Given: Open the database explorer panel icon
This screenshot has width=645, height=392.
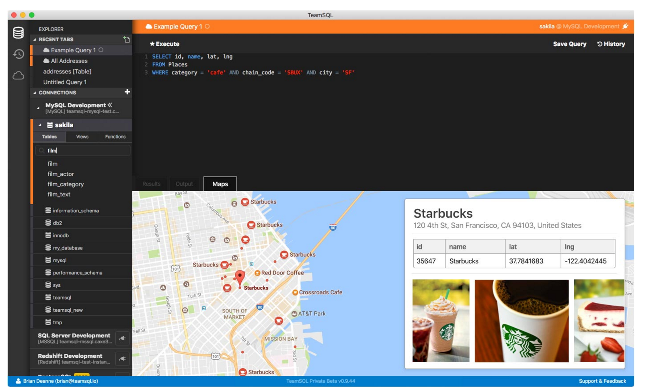Looking at the screenshot, I should pos(18,33).
